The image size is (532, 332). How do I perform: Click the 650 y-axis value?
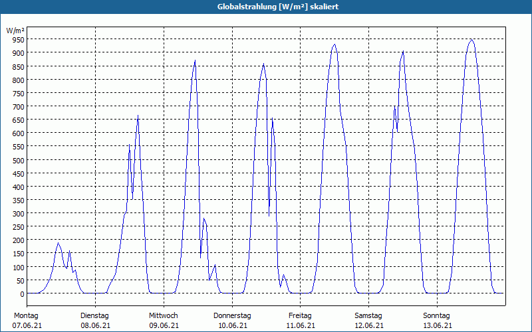[18, 120]
